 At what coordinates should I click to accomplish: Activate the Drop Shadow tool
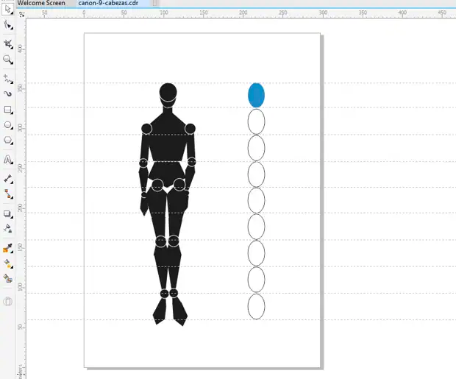[8, 214]
